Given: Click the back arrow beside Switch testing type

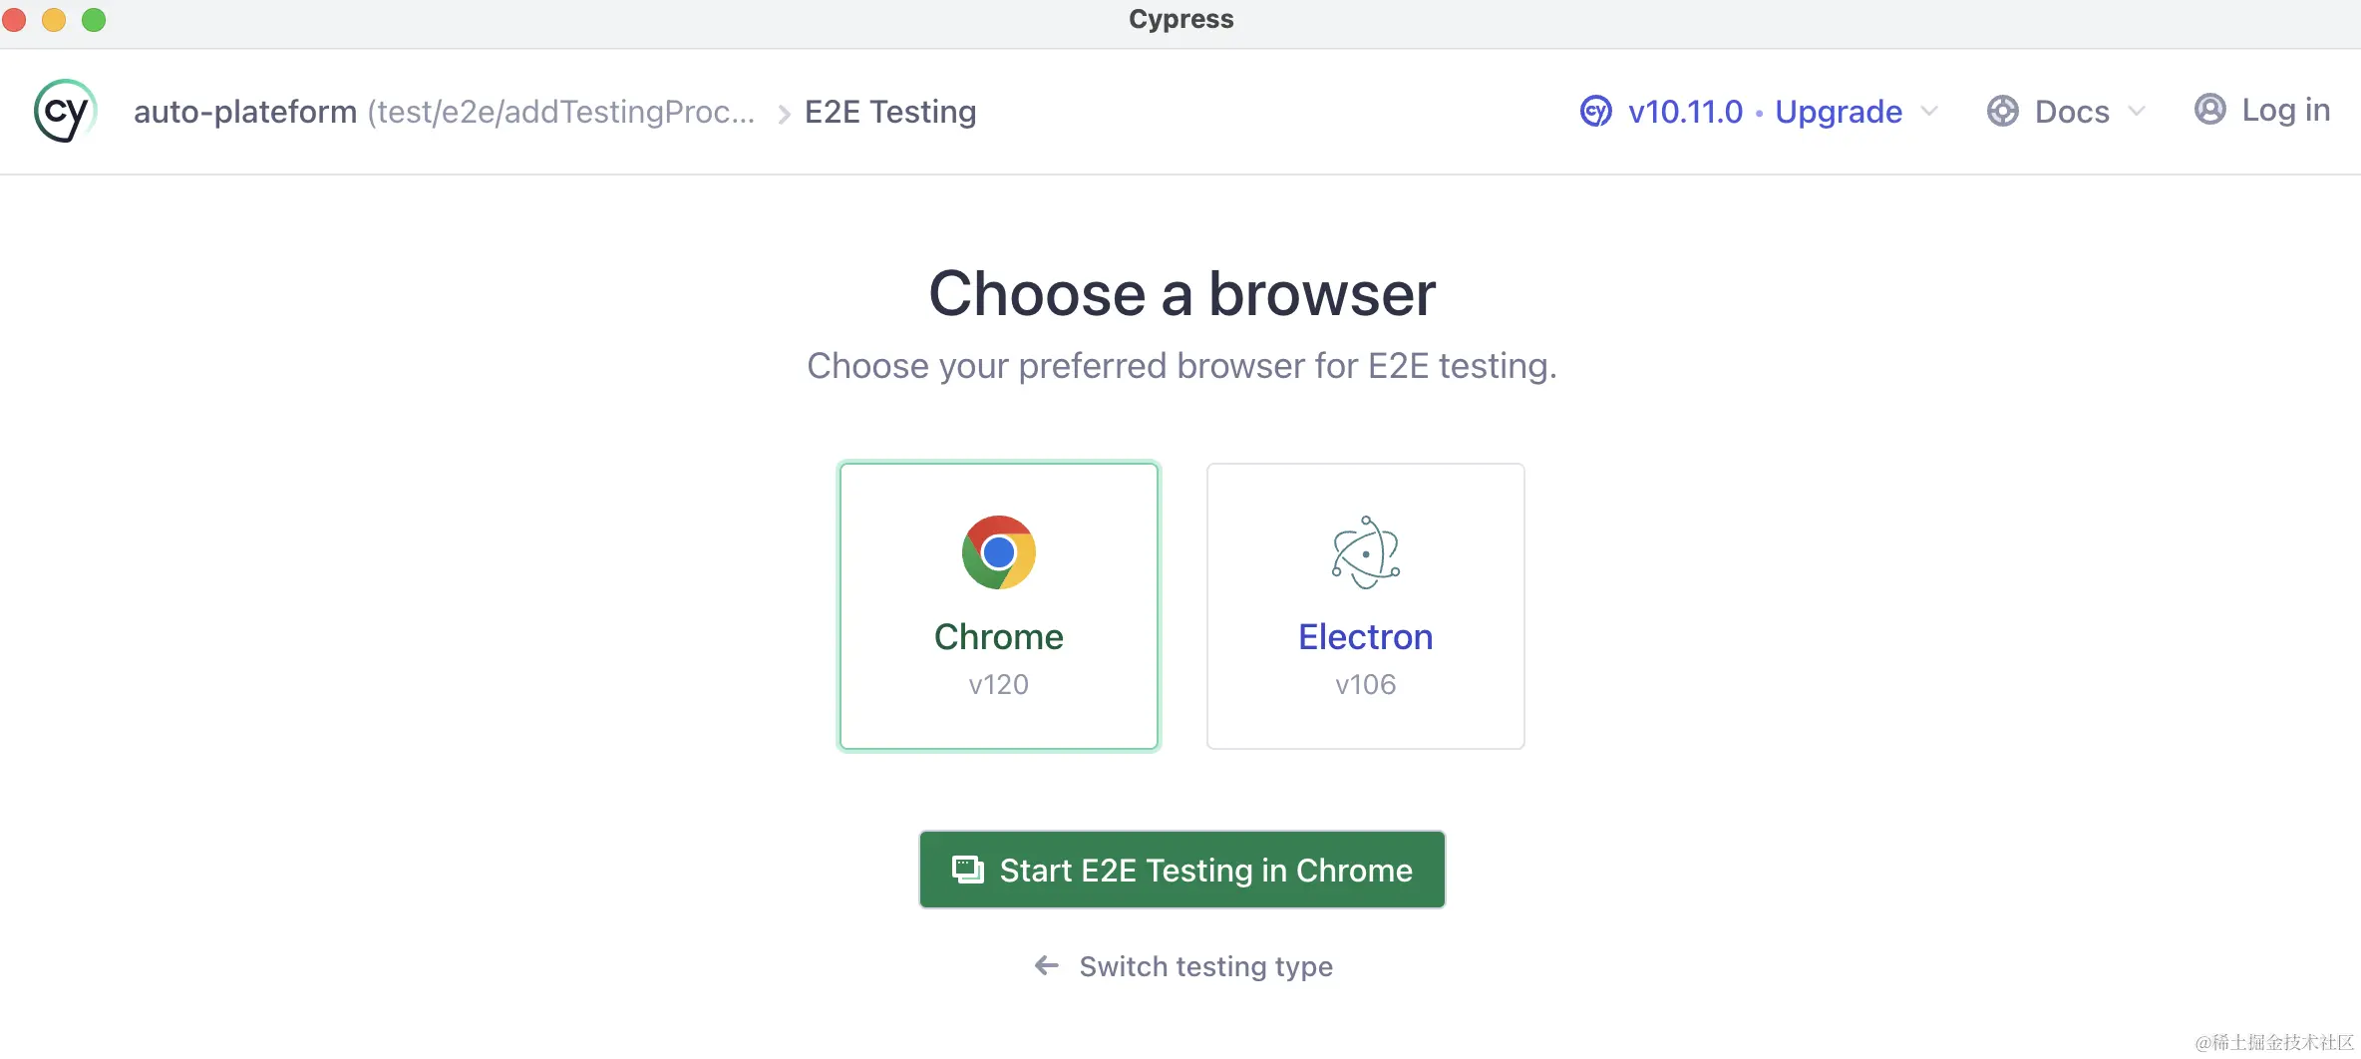Looking at the screenshot, I should click(x=1046, y=965).
